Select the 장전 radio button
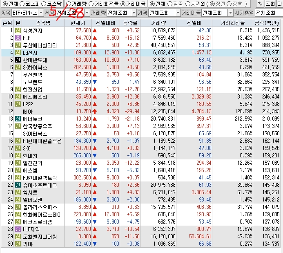Image resolution: width=283 pixels, height=253 pixels. (212, 3)
